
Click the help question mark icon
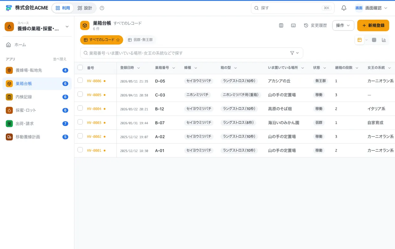click(102, 8)
